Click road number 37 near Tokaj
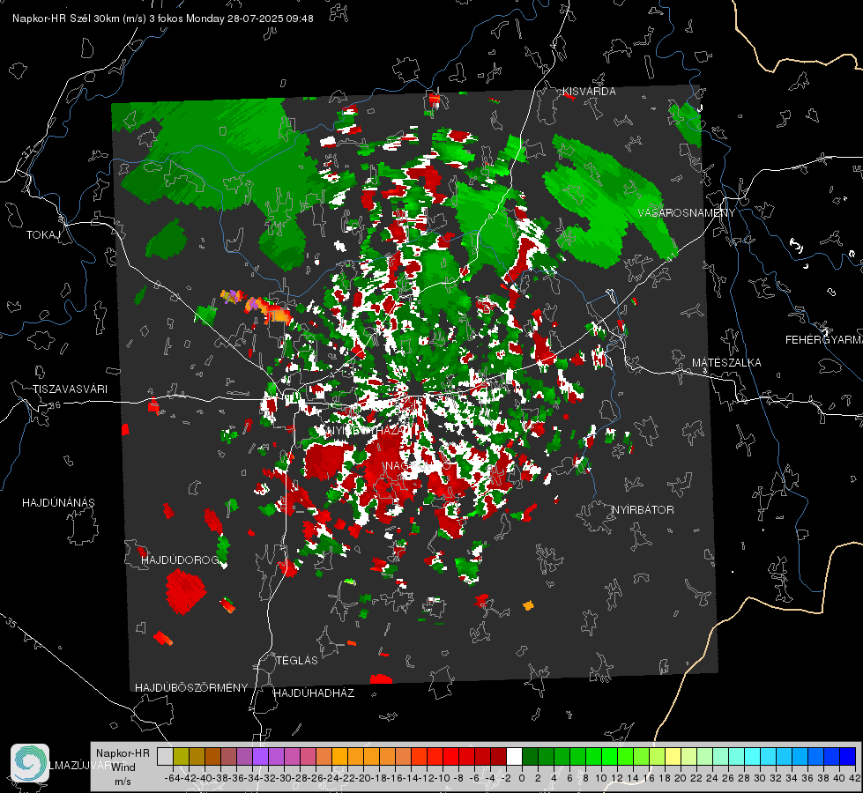This screenshot has width=863, height=793. [28, 150]
